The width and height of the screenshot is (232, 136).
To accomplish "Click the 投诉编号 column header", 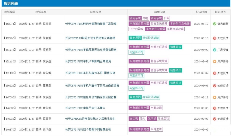I will point(10,12).
